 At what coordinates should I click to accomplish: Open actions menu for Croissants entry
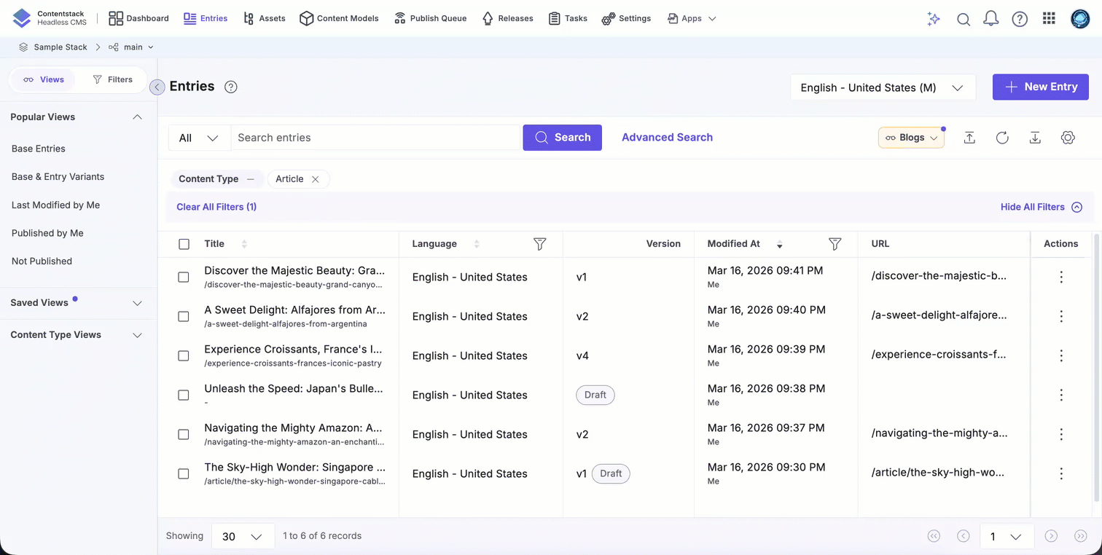(1060, 355)
